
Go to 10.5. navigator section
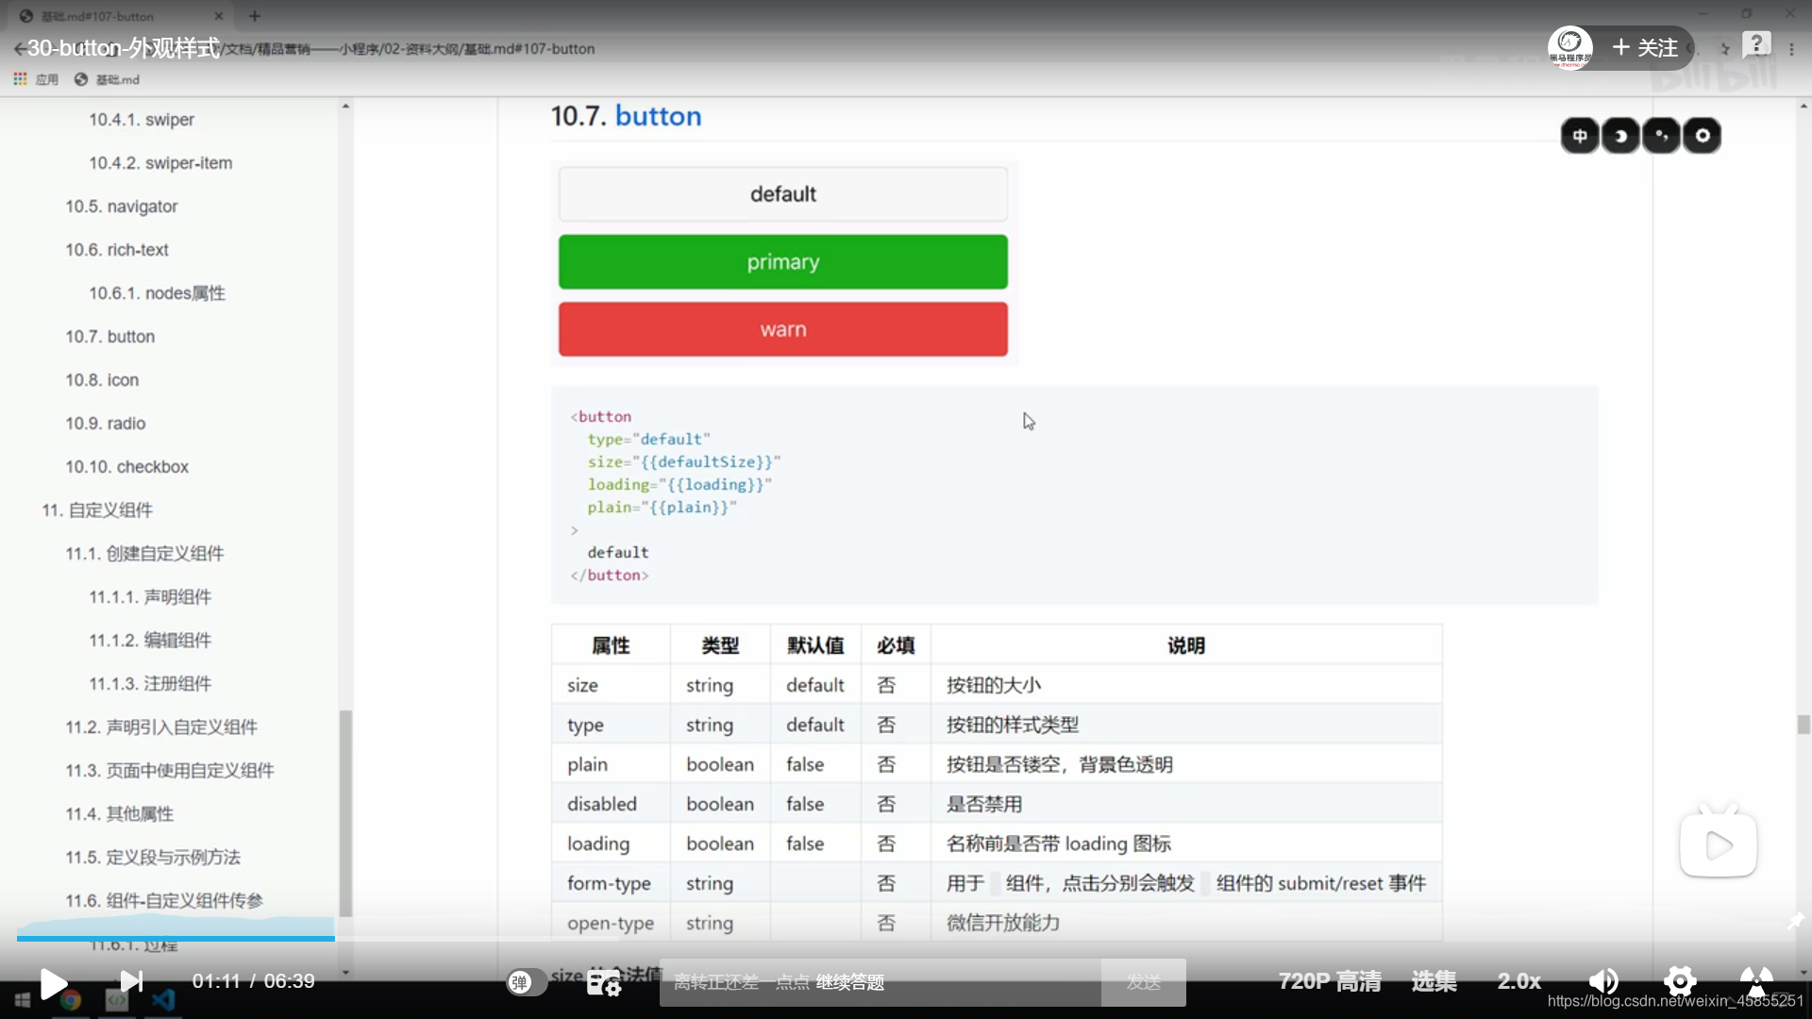pos(121,207)
